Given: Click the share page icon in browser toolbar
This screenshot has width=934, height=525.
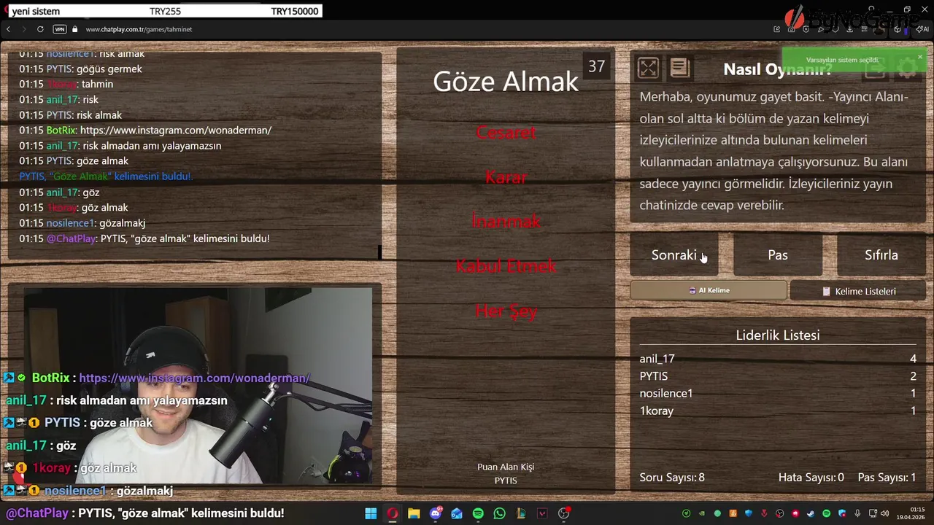Looking at the screenshot, I should pos(776,29).
